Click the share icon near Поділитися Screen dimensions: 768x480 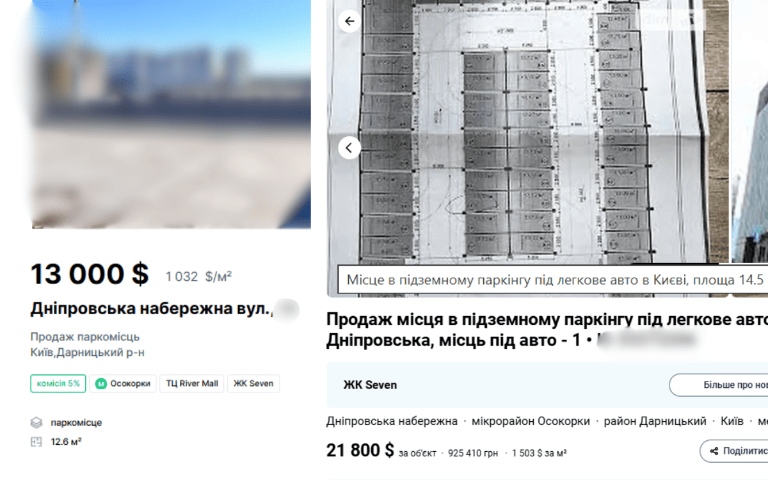pos(714,451)
